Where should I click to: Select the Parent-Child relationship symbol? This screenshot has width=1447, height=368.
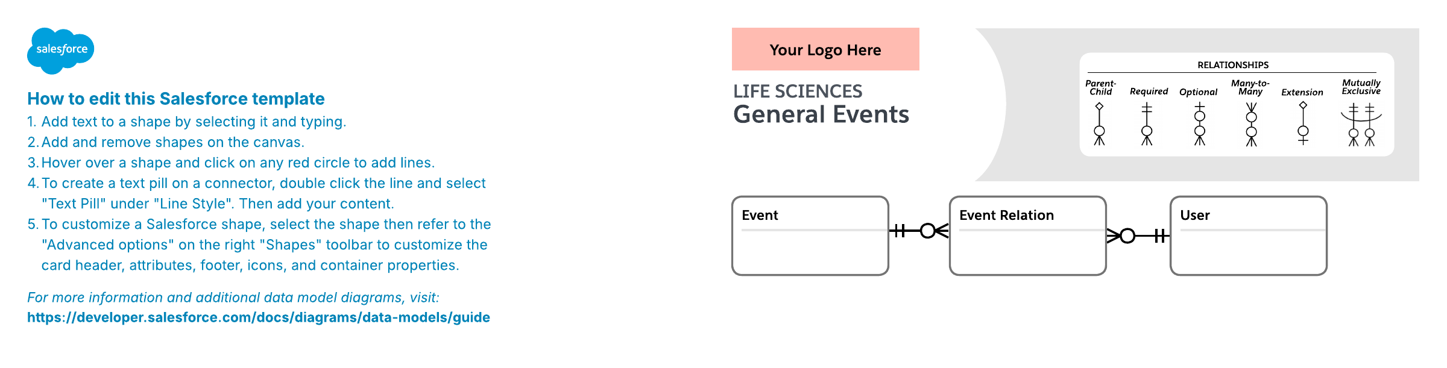coord(1099,125)
